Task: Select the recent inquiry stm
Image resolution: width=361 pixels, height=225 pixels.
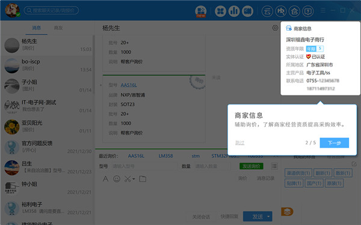Action: pyautogui.click(x=196, y=156)
